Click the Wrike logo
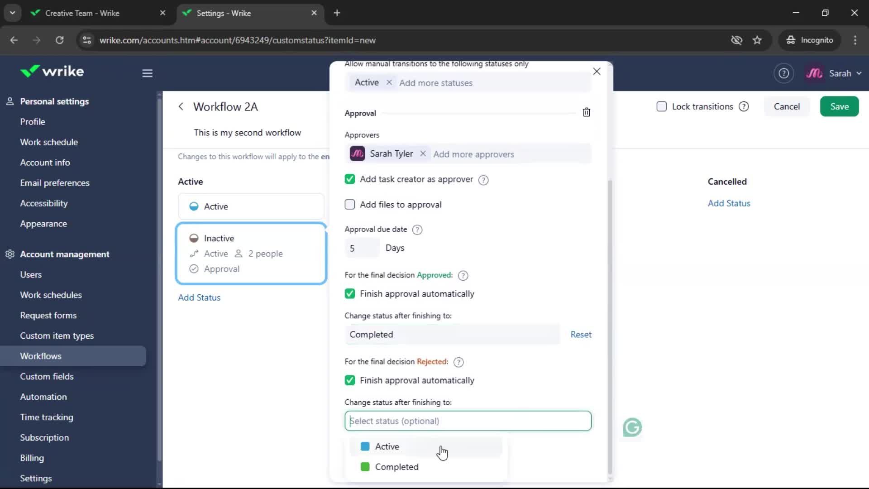Screen dimensions: 869x489 (52, 72)
